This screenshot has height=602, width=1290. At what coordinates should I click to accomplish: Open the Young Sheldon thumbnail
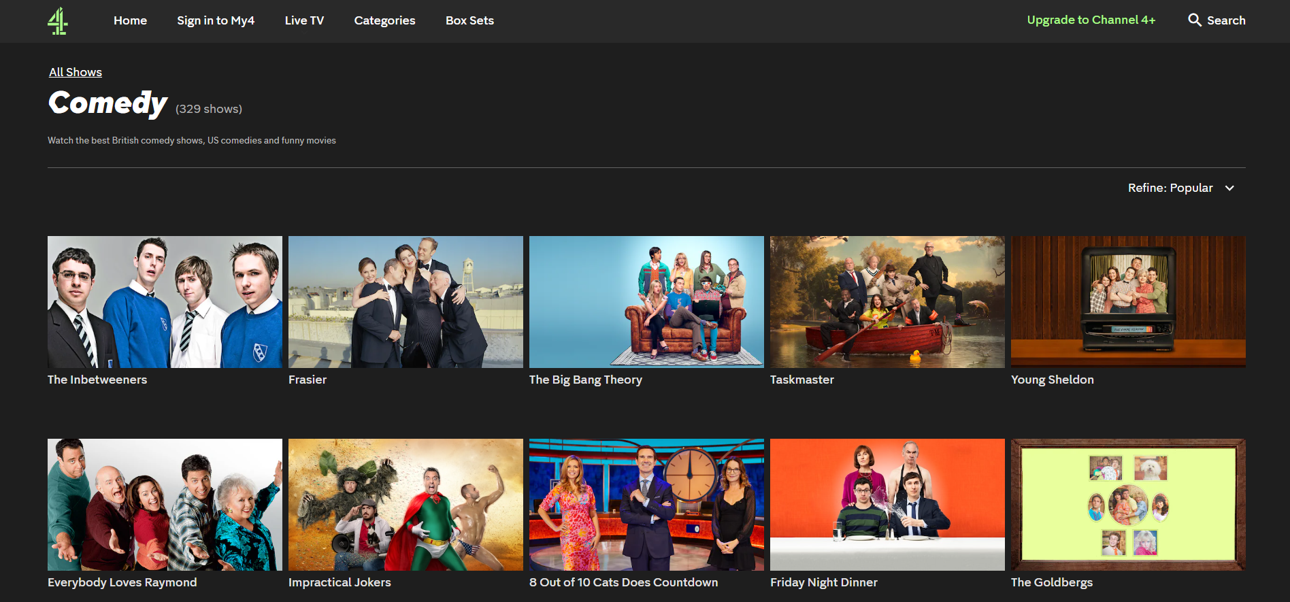tap(1128, 302)
